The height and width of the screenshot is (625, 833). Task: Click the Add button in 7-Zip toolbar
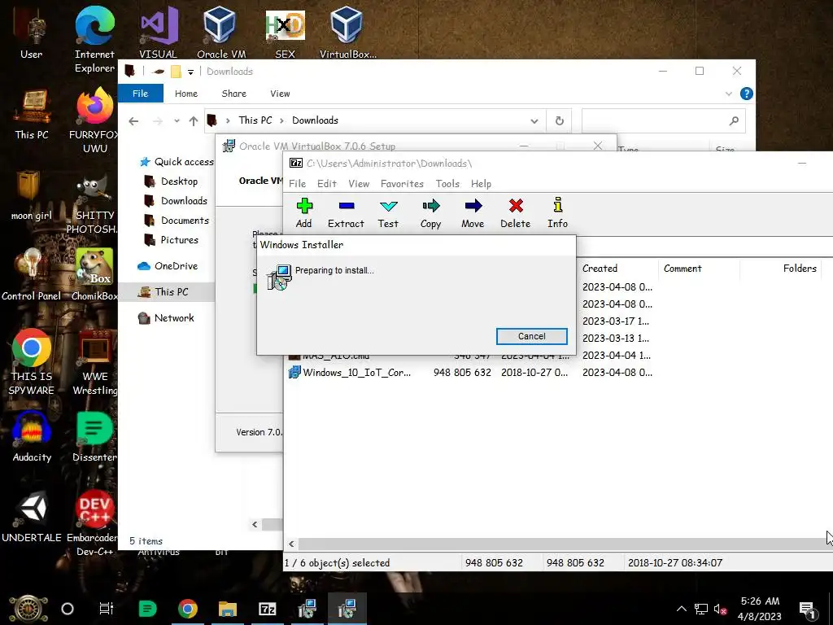(x=304, y=213)
